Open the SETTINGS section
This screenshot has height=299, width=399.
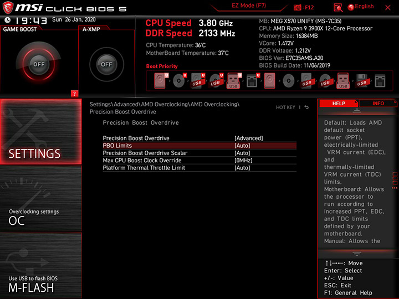point(40,131)
